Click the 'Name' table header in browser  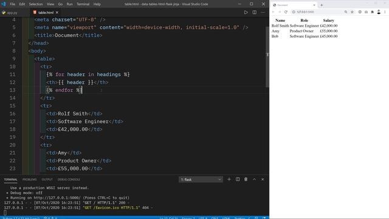click(x=280, y=20)
